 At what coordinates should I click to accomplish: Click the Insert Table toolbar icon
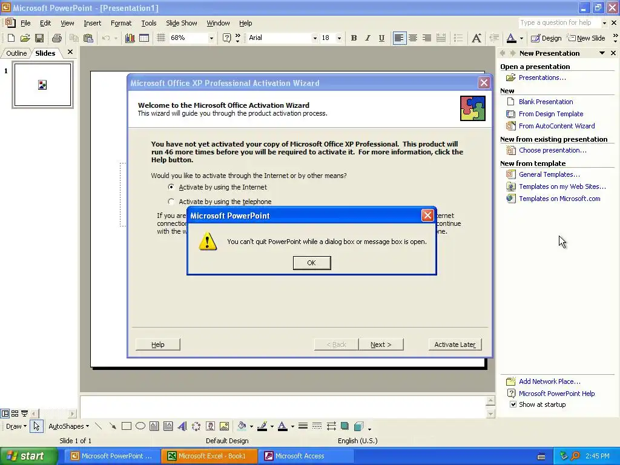tap(144, 38)
